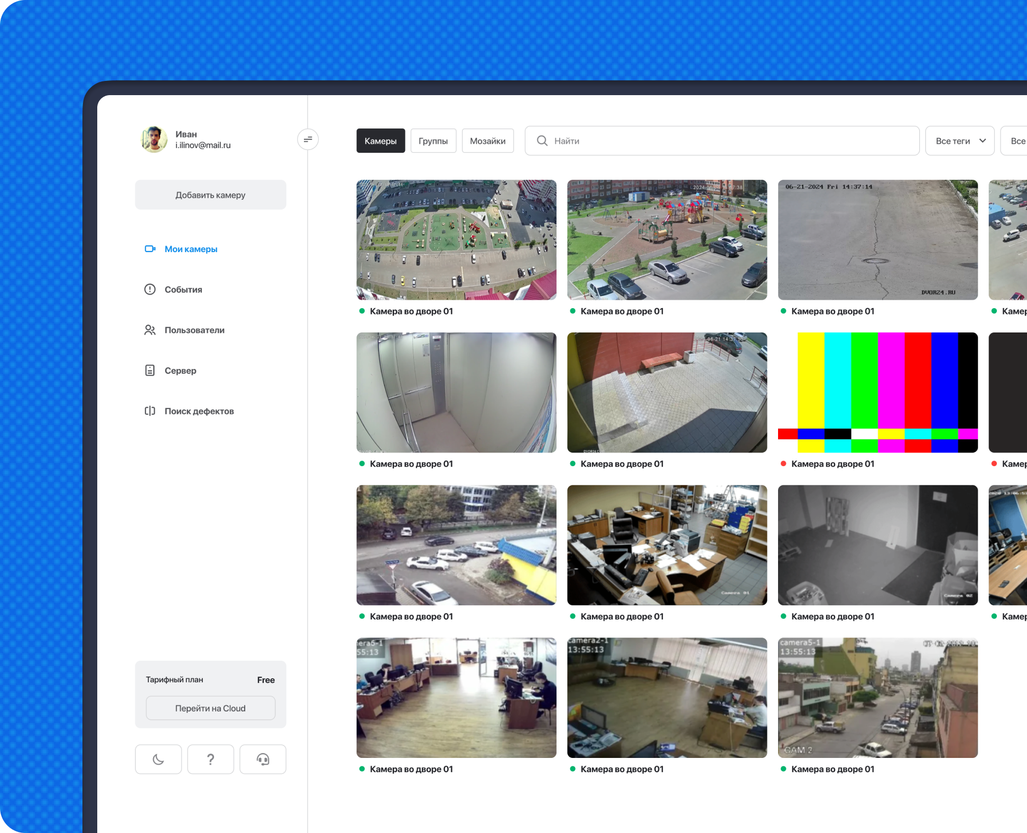Click the Пользователи people icon
Screen dimensions: 1027x833
pyautogui.click(x=150, y=330)
